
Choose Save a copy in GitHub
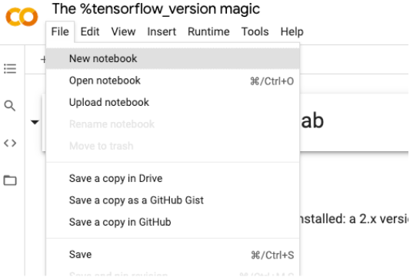[x=172, y=222]
